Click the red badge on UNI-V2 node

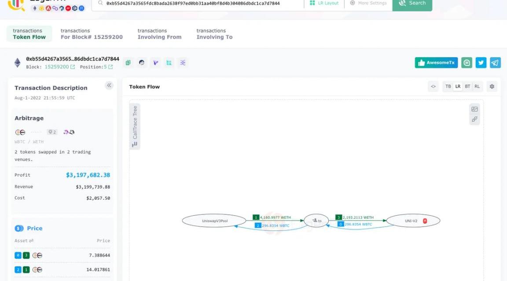(425, 221)
